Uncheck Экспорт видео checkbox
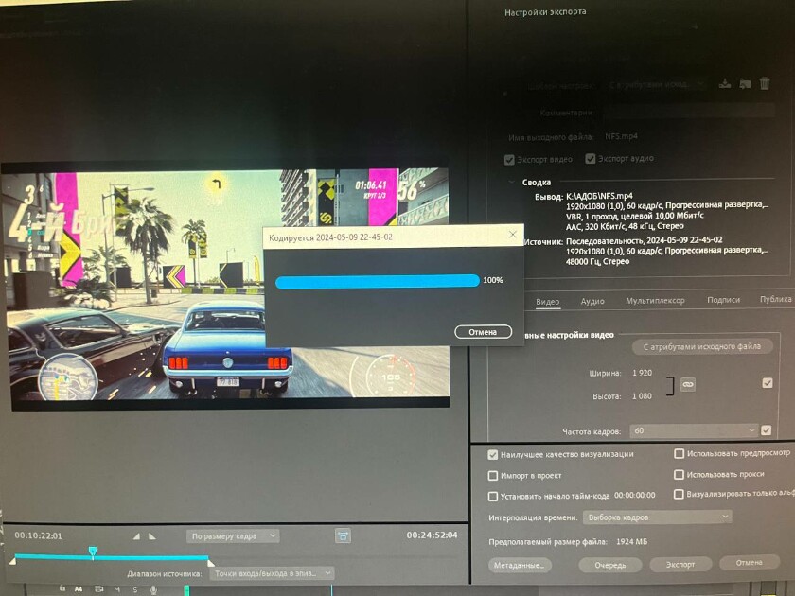The width and height of the screenshot is (795, 596). pos(509,160)
